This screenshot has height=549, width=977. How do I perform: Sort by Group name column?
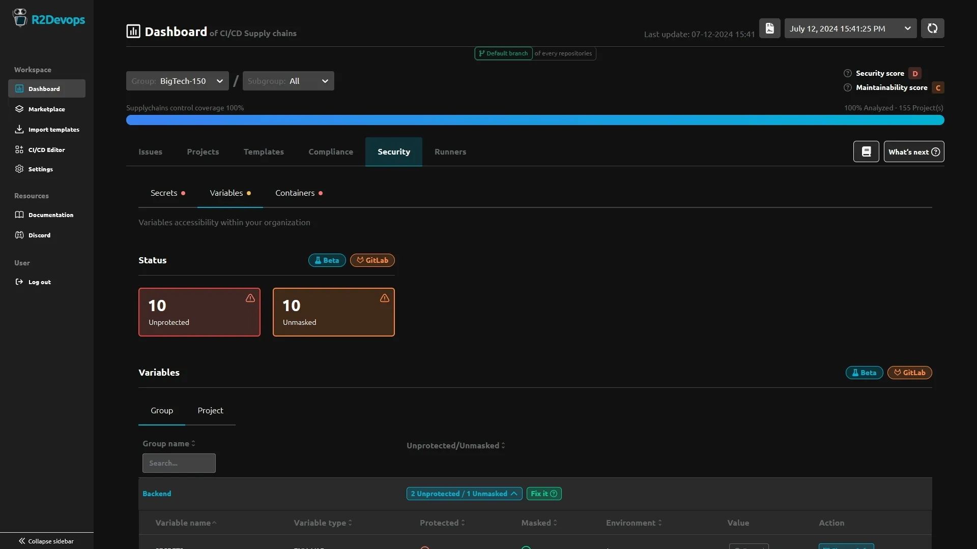[x=168, y=443]
